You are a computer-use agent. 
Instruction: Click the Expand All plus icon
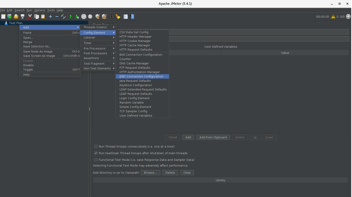pyautogui.click(x=50, y=17)
